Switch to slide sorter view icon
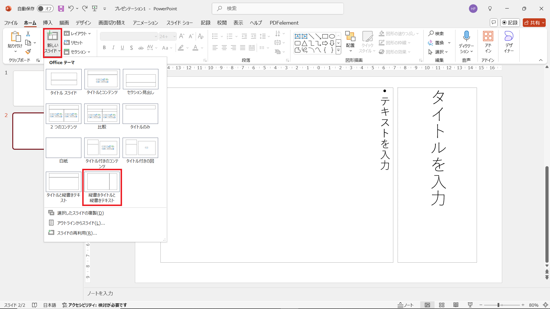 coord(442,305)
